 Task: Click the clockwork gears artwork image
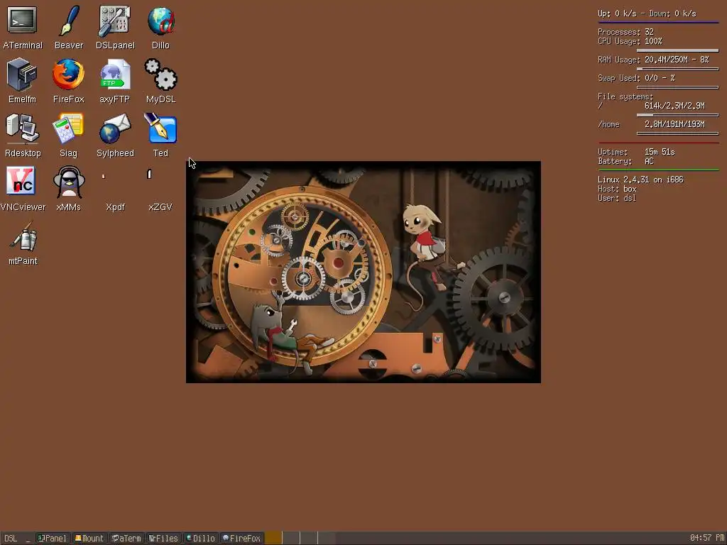point(363,272)
